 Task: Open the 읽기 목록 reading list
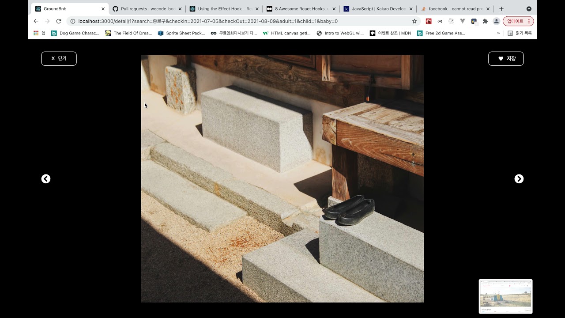pos(520,33)
